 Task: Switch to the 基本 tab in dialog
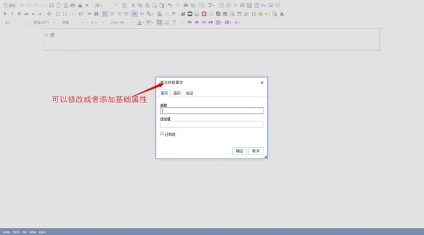(x=164, y=93)
